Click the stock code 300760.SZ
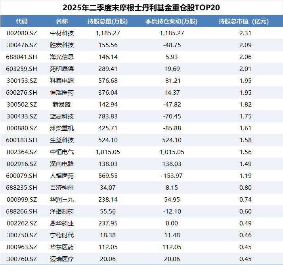283x265 pixels. coord(22,259)
